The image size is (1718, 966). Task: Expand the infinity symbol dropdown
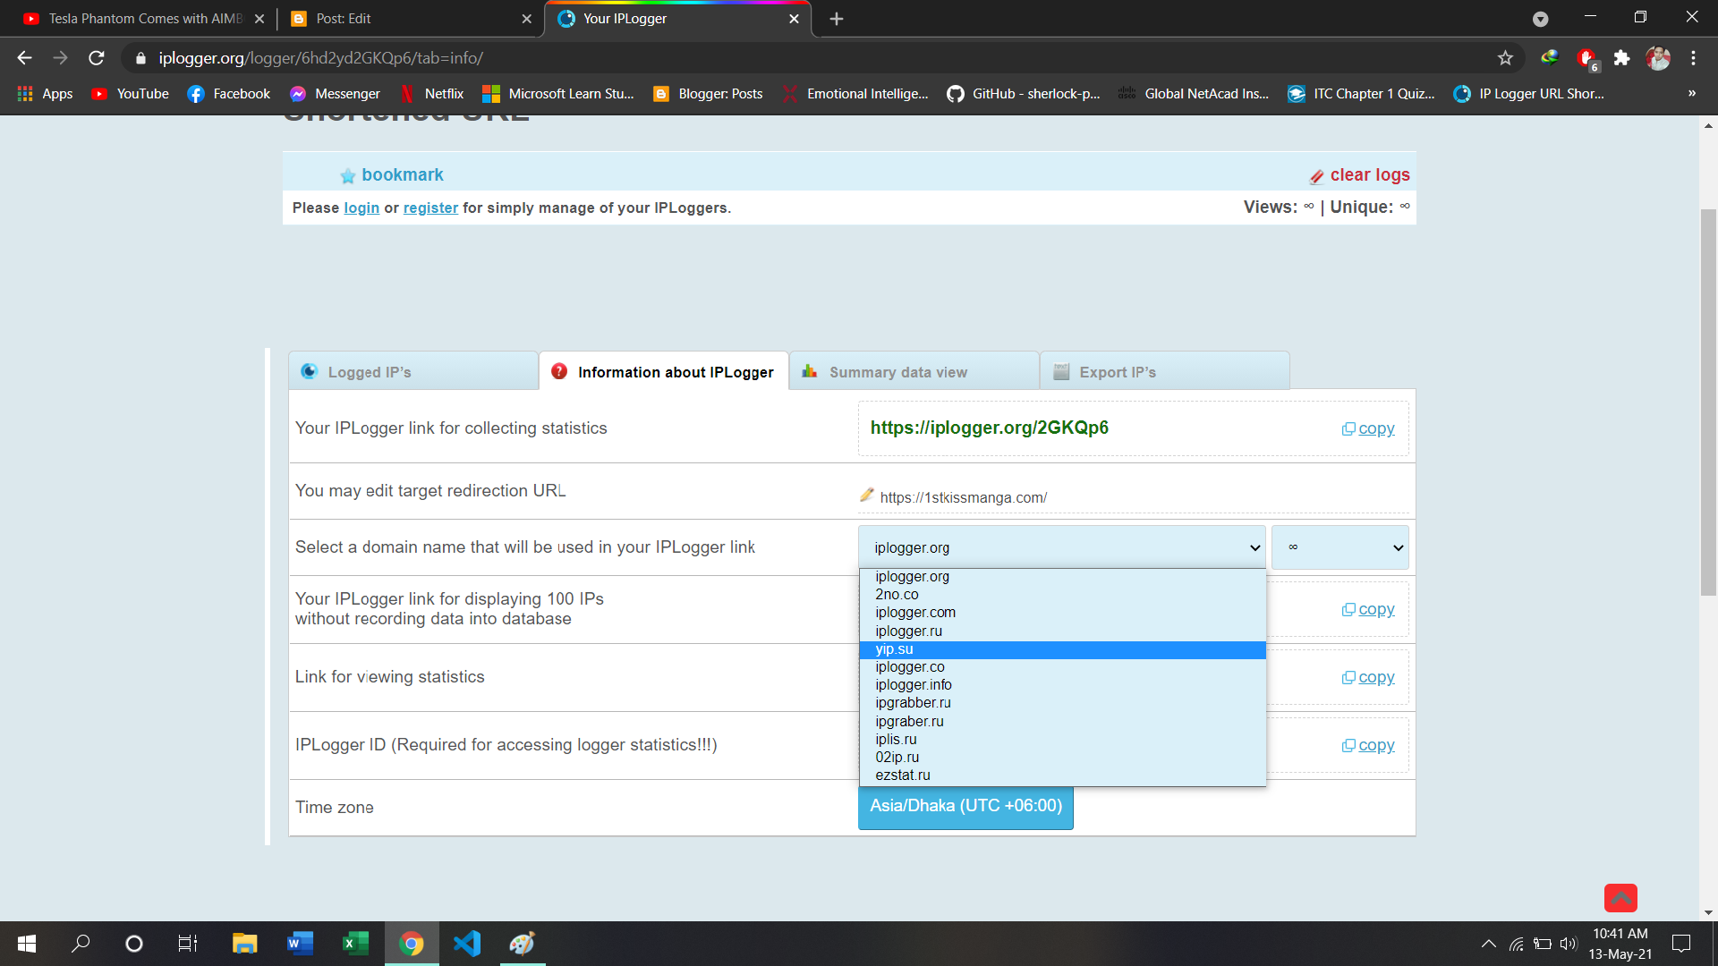point(1340,547)
